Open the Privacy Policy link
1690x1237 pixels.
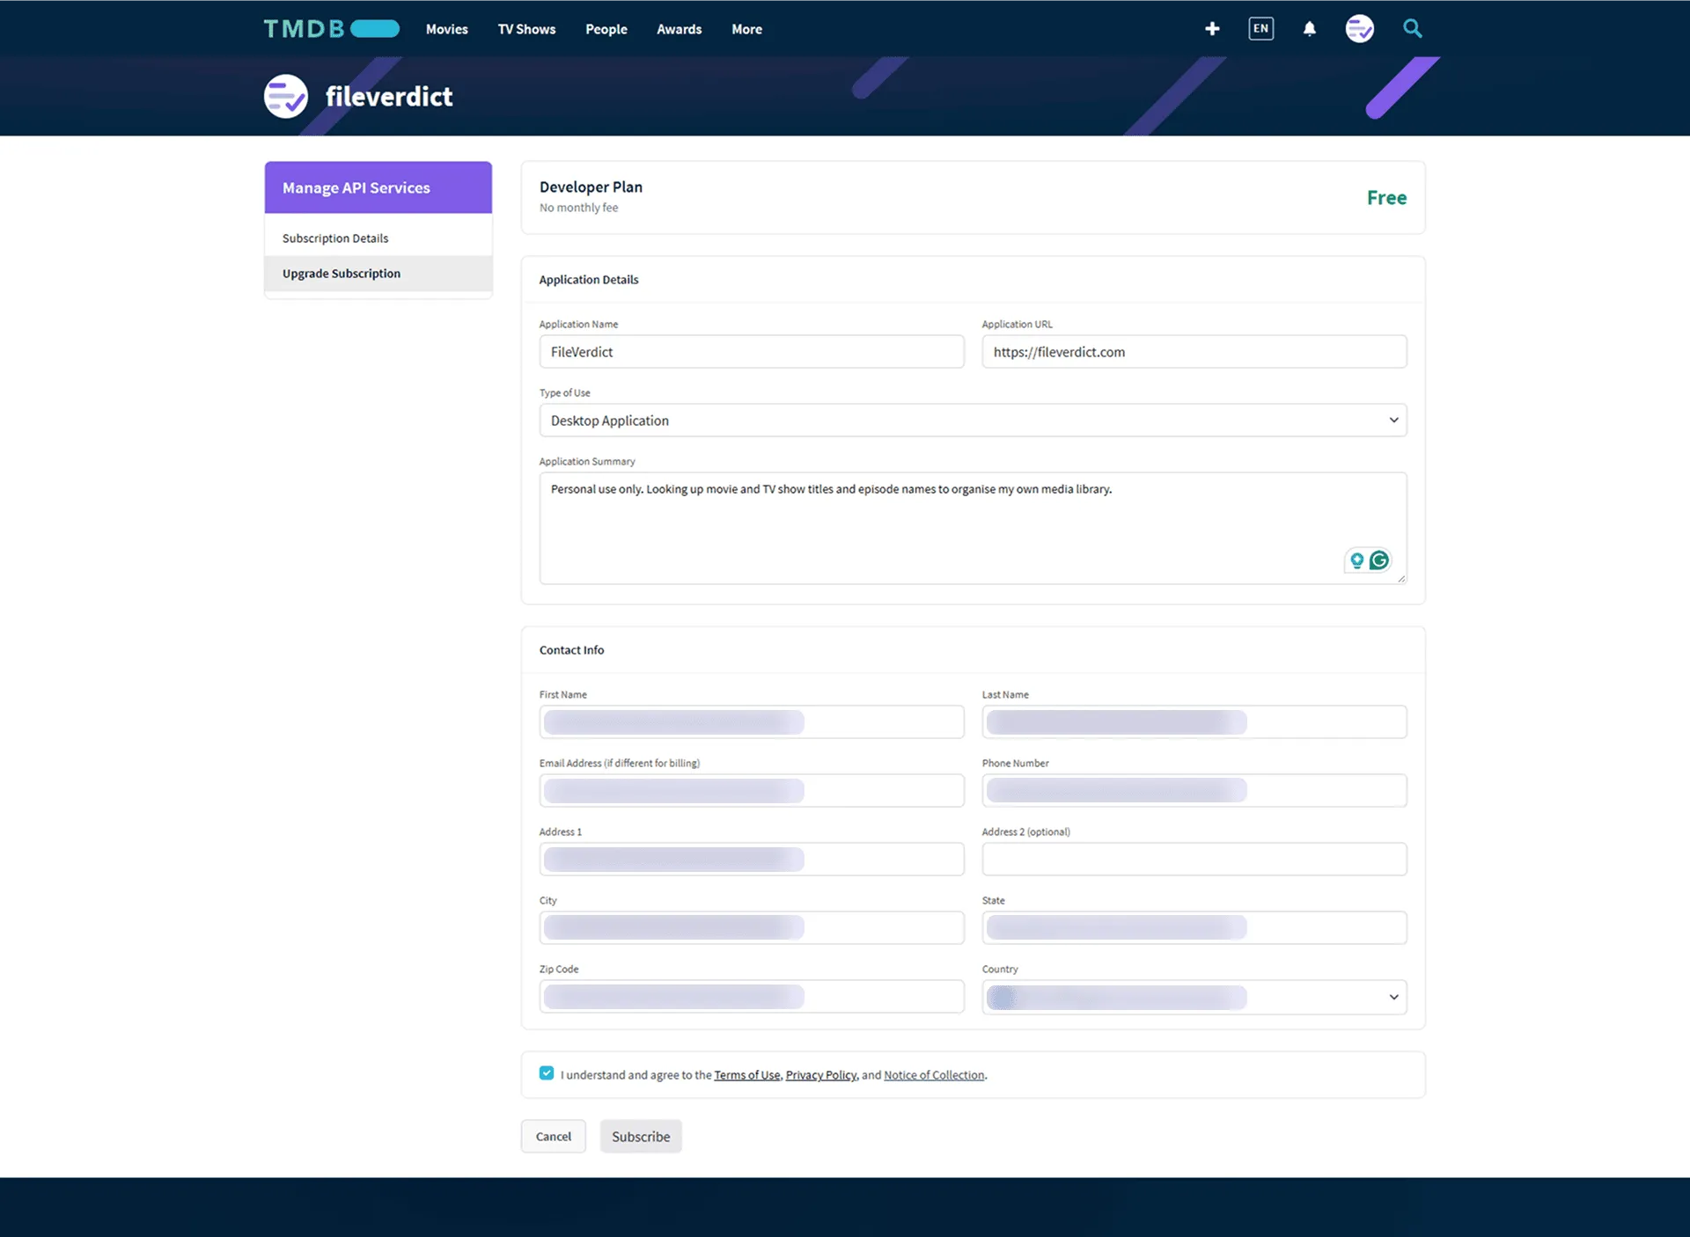[820, 1075]
